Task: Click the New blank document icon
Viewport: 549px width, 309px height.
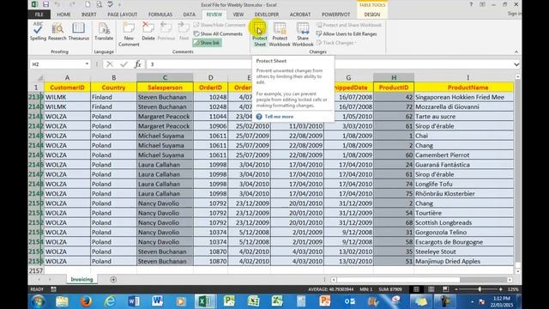Action: [x=87, y=4]
